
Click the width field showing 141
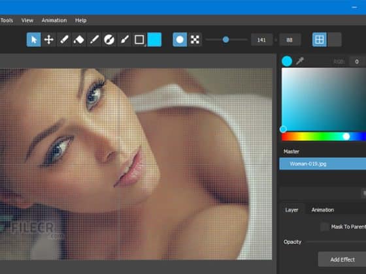[x=261, y=40]
